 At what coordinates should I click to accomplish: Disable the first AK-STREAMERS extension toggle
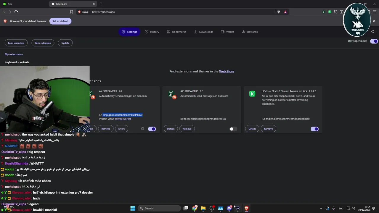(x=152, y=129)
